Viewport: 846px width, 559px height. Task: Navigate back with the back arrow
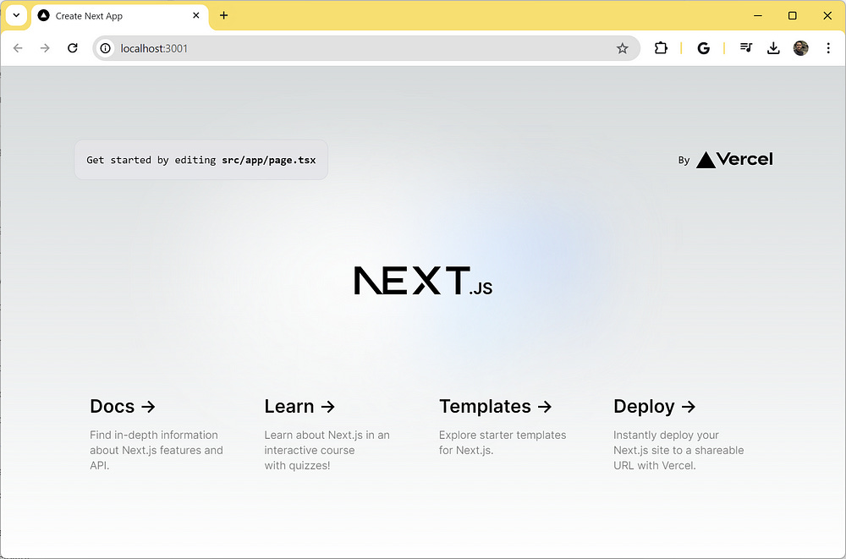(x=17, y=48)
